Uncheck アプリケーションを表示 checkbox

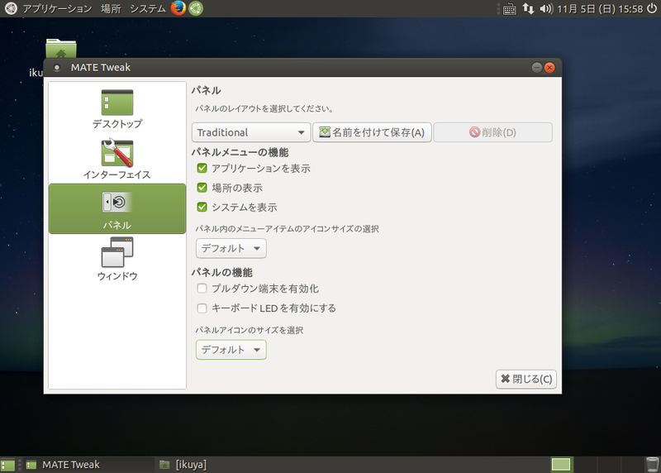tap(202, 169)
